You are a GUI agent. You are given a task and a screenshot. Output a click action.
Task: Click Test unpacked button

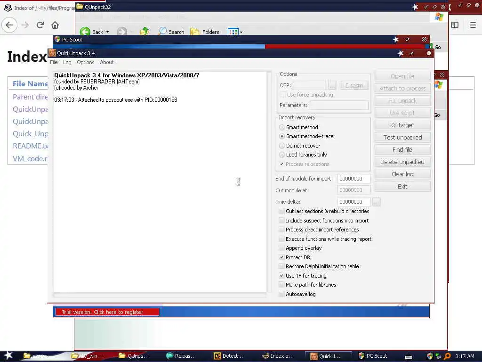402,137
